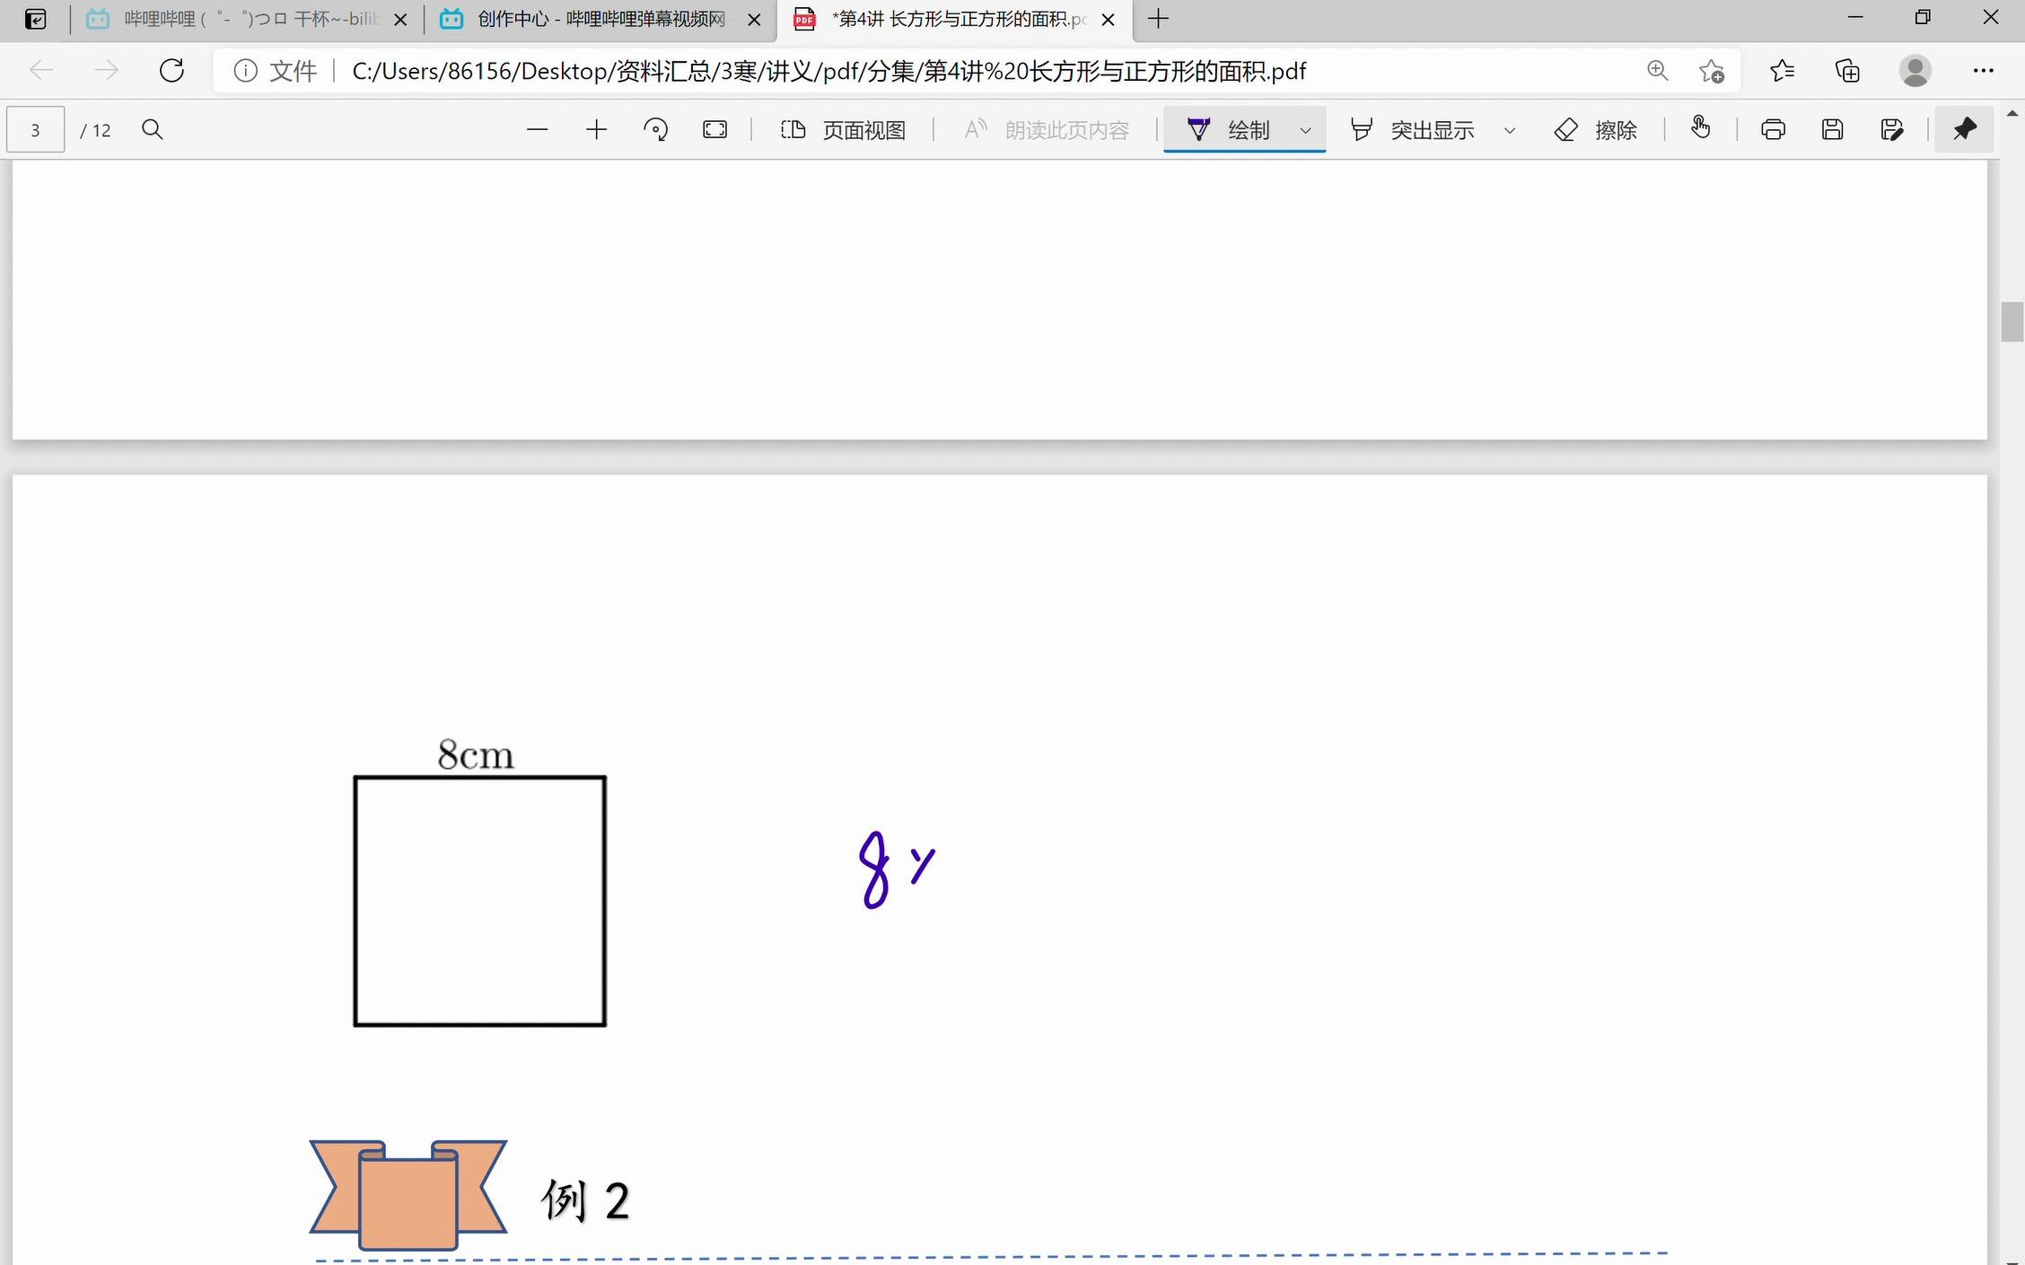The image size is (2025, 1265).
Task: Click the save/download icon
Action: [x=1833, y=130]
